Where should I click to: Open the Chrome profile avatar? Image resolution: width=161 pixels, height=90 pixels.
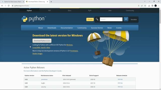[x=155, y=6]
